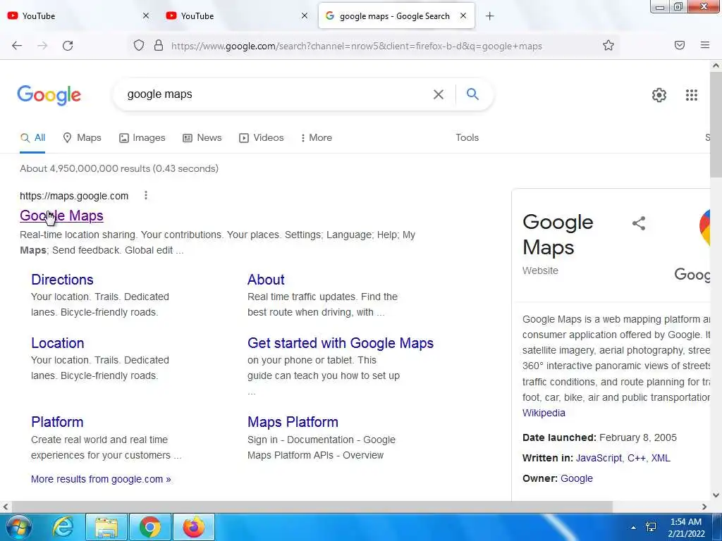
Task: Select the News search tab
Action: pos(202,137)
